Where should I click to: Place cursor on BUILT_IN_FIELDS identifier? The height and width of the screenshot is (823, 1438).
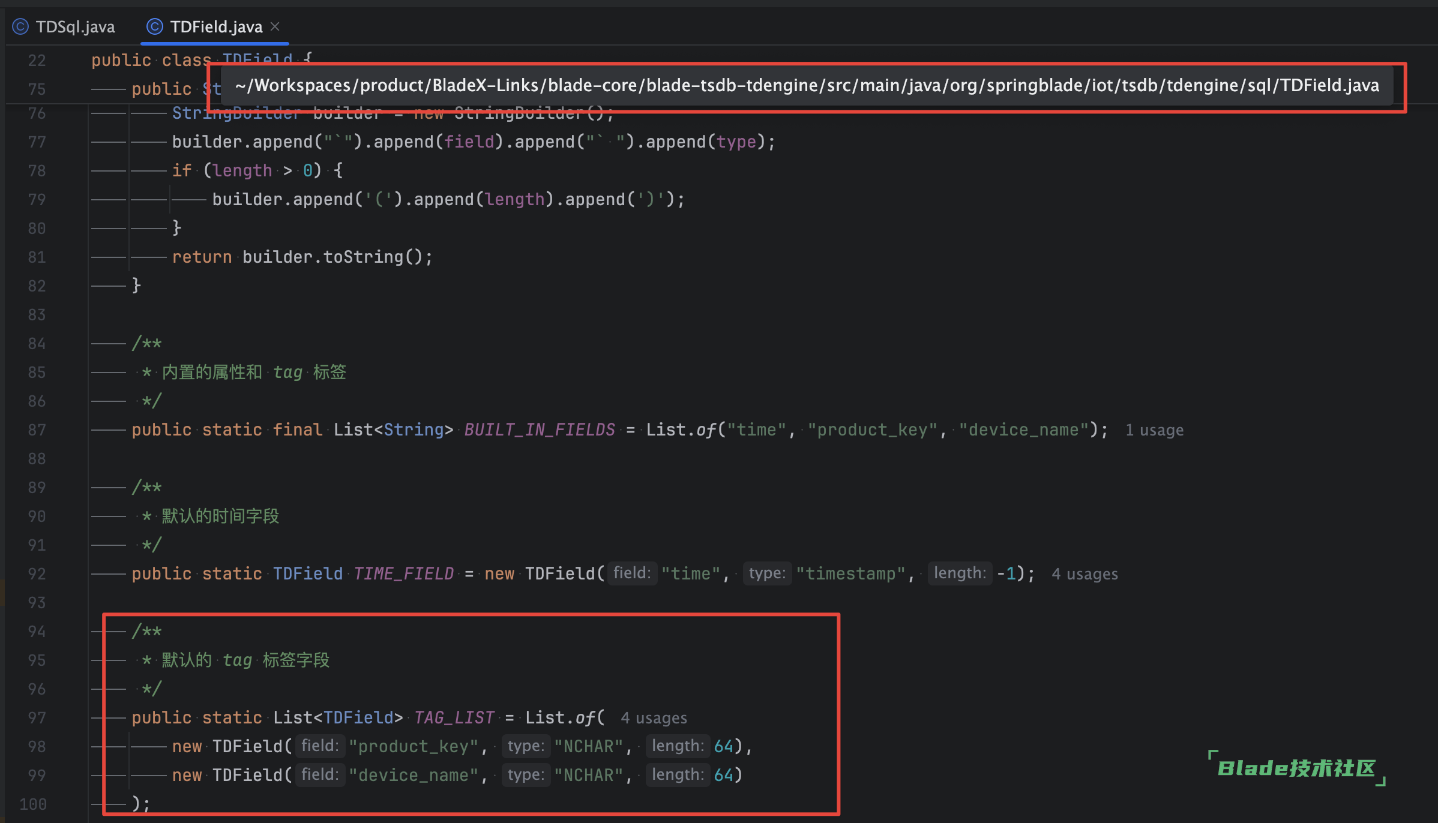coord(540,430)
